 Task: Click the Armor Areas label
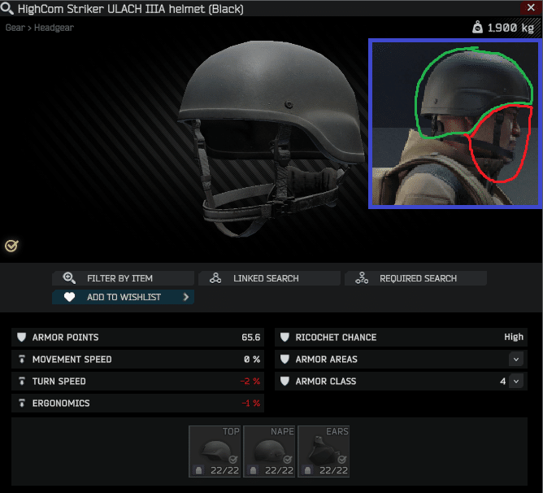tap(326, 360)
